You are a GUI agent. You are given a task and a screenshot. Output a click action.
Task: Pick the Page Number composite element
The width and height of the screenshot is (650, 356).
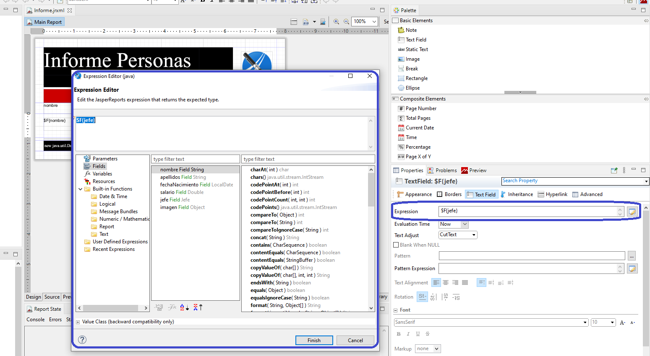click(x=420, y=108)
